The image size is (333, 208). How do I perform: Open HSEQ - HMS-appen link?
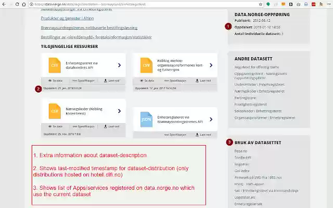tap(249, 184)
